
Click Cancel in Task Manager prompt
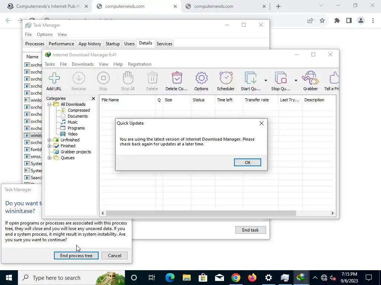(115, 256)
